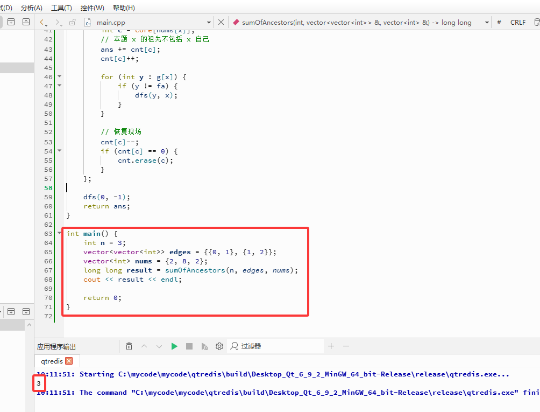Click the 'return ans;' line
540x412 pixels.
coord(106,206)
